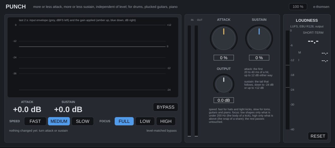The height and width of the screenshot is (148, 335).
Task: Click the M momentary loudness value
Action: pos(325,53)
